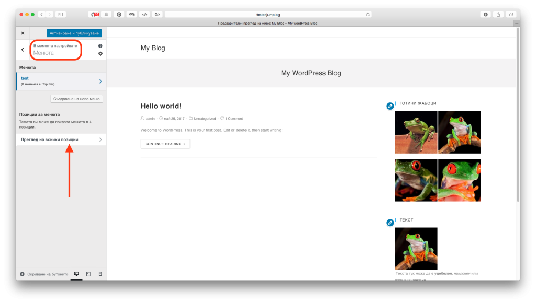Open the Hello world! post title
The image size is (536, 303).
[x=161, y=106]
